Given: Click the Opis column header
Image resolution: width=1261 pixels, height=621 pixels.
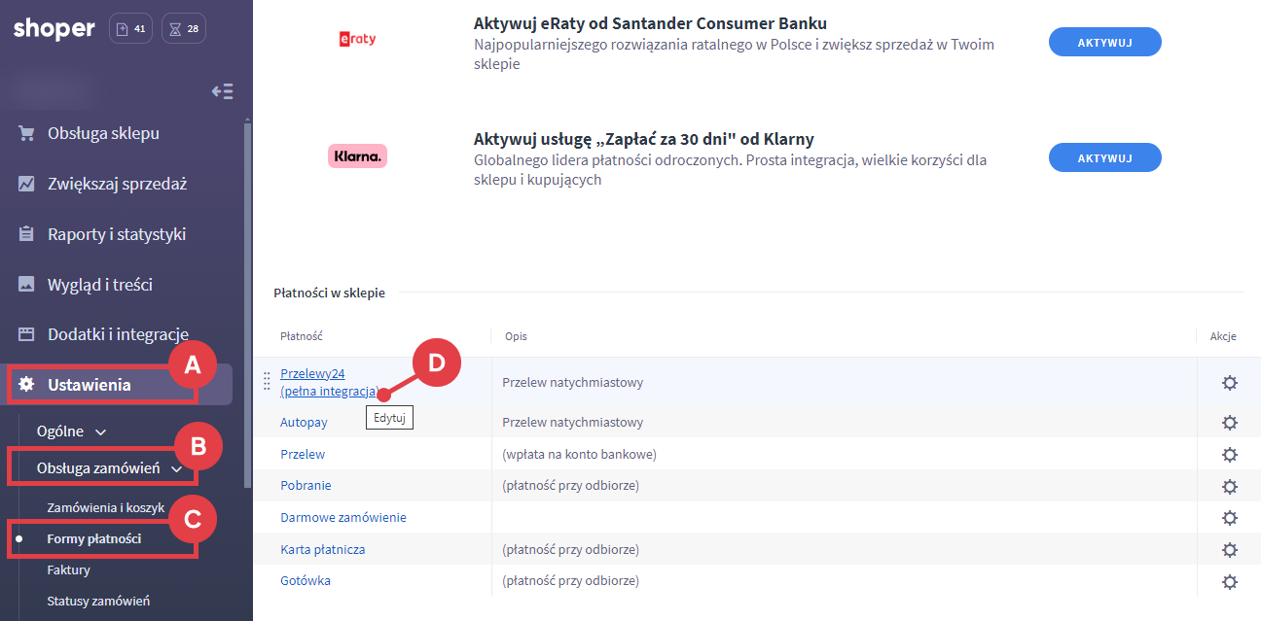Looking at the screenshot, I should coord(516,336).
